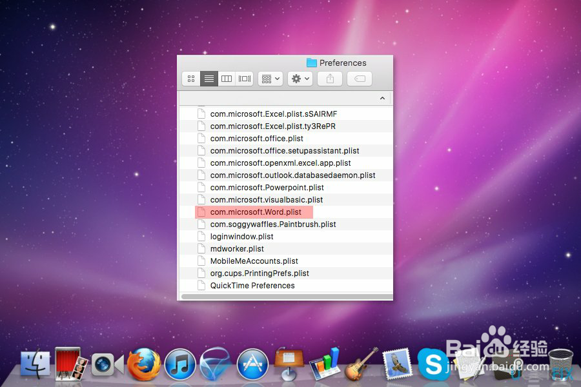Select com.microsoft.office.setupassistant.plist
This screenshot has height=387, width=581.
pyautogui.click(x=286, y=151)
